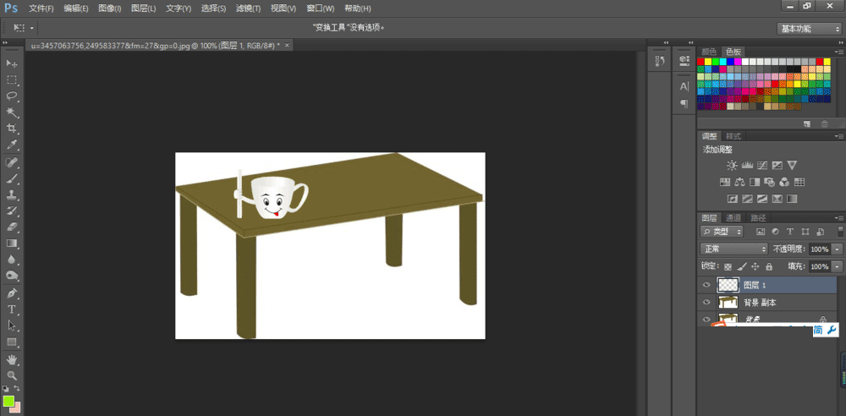Image resolution: width=846 pixels, height=416 pixels.
Task: Open the Adjustments panel flyout menu
Action: [839, 136]
